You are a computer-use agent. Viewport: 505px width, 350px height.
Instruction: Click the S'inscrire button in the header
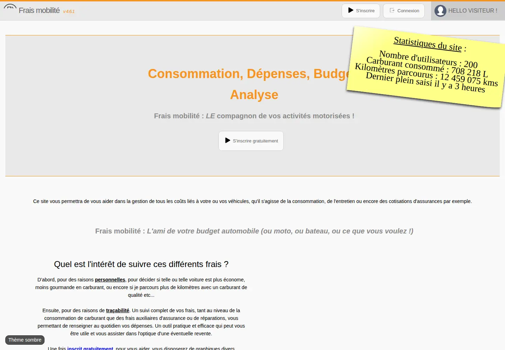361,10
